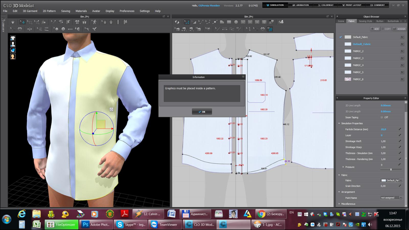Open the 3D Garment menu
This screenshot has width=409, height=230.
30,11
